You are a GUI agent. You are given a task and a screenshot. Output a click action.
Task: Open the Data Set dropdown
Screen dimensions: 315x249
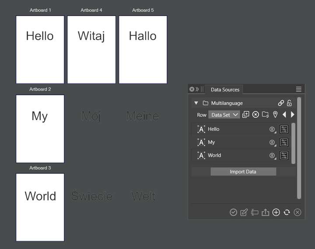click(x=224, y=115)
